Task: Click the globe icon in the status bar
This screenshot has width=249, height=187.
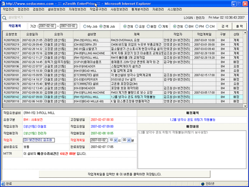Action: pos(203,184)
